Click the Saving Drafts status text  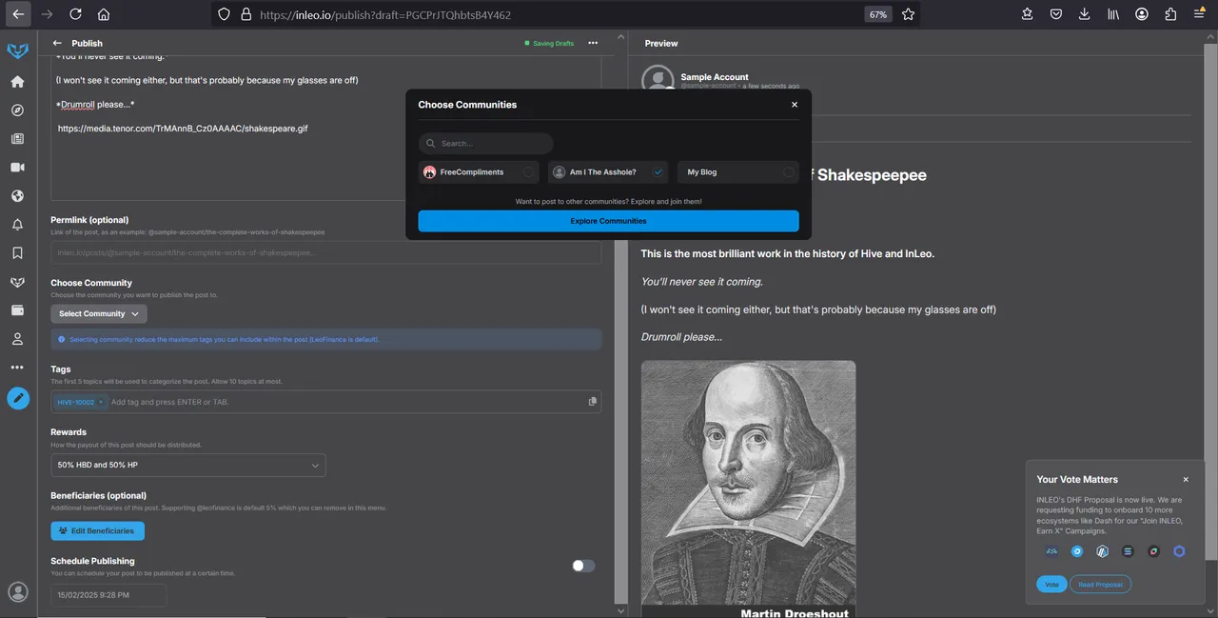pyautogui.click(x=553, y=43)
